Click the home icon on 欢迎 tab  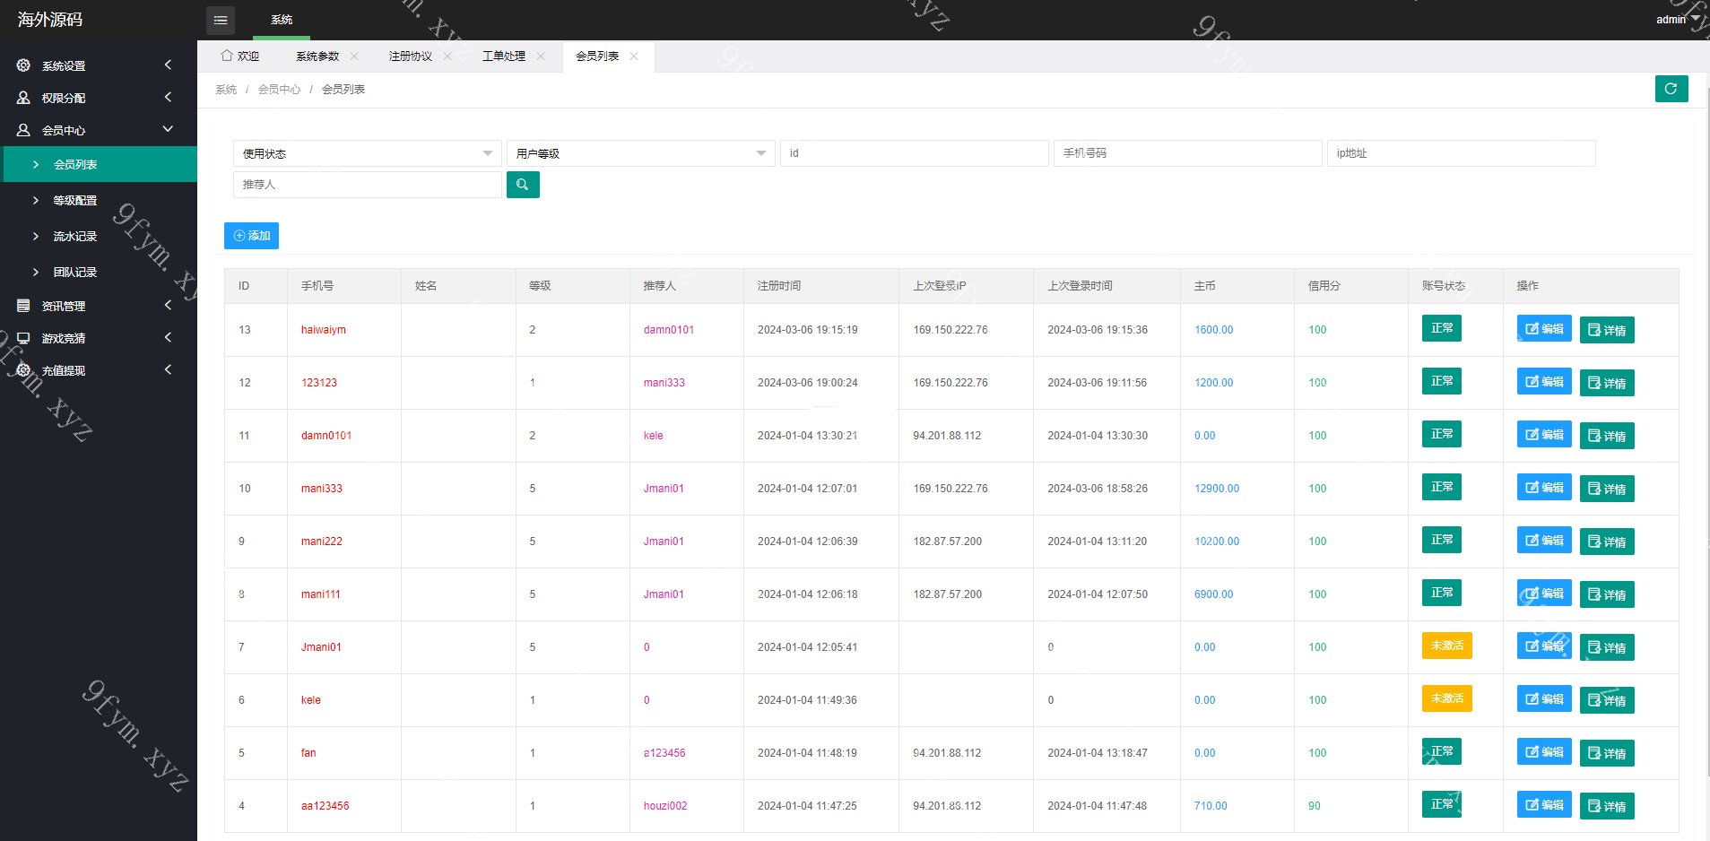(x=227, y=56)
